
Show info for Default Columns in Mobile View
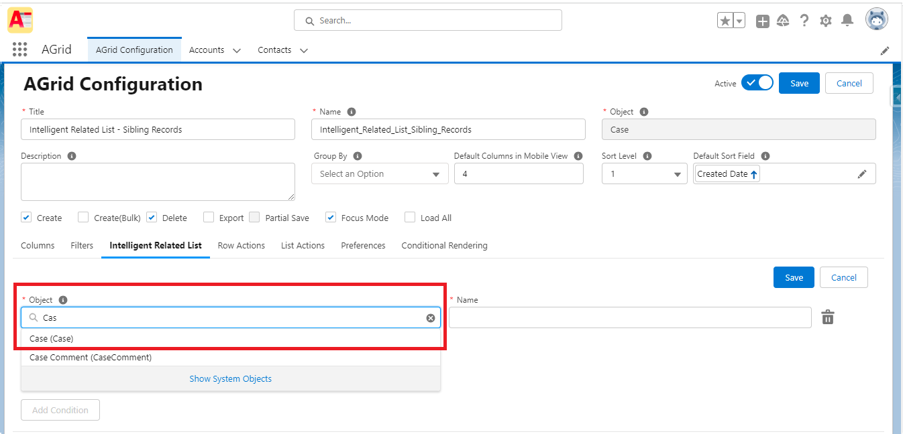pyautogui.click(x=578, y=156)
